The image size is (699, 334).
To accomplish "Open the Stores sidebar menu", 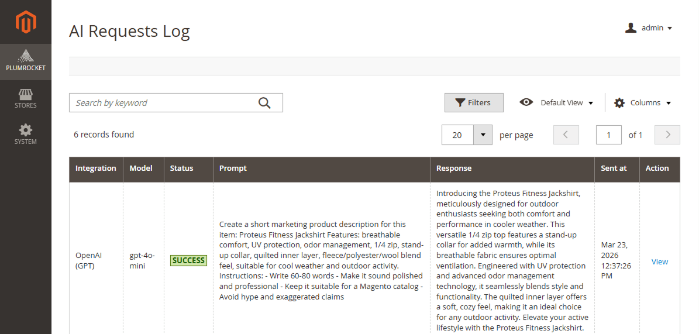I will pyautogui.click(x=26, y=98).
